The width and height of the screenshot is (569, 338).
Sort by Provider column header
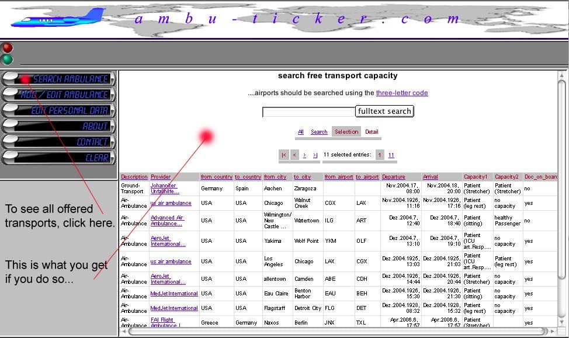pyautogui.click(x=161, y=177)
